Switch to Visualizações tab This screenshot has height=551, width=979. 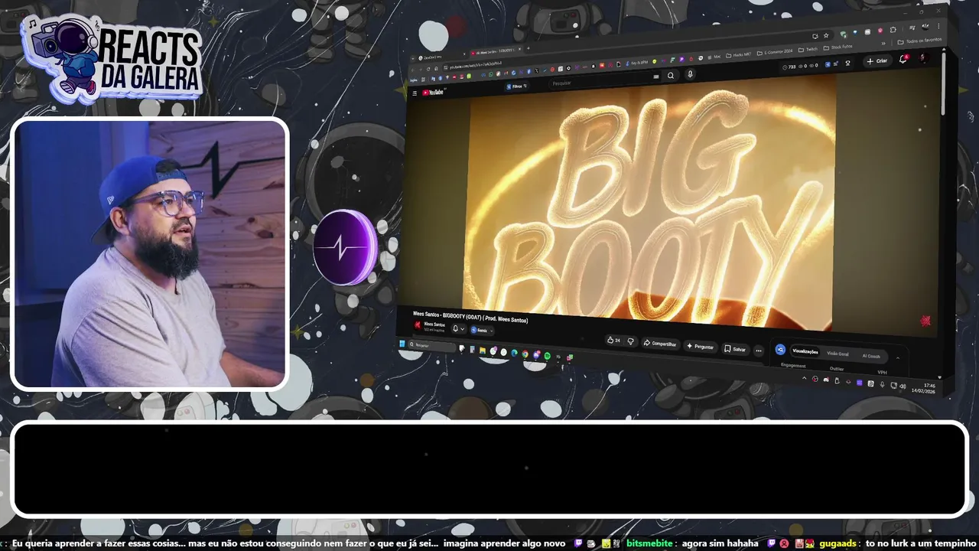(805, 351)
